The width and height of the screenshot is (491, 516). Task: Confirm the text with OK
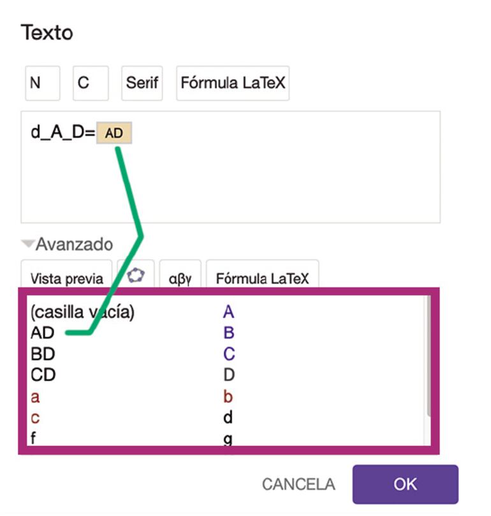point(404,484)
